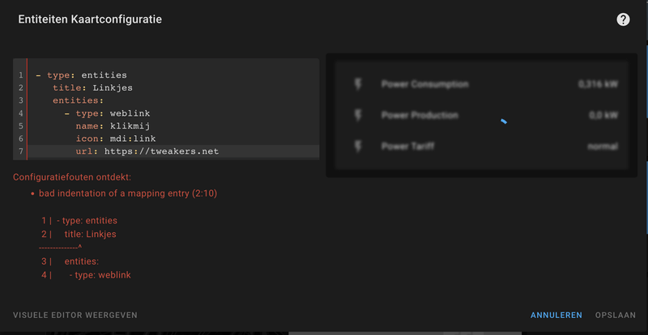Click line number 1 in the editor gutter
Screen dimensions: 648x335
[20, 75]
